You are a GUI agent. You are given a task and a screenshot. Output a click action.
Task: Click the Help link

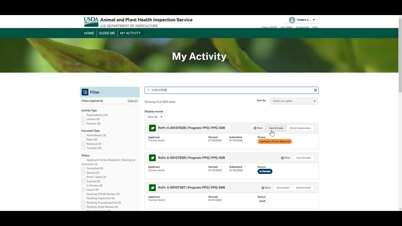pyautogui.click(x=315, y=27)
